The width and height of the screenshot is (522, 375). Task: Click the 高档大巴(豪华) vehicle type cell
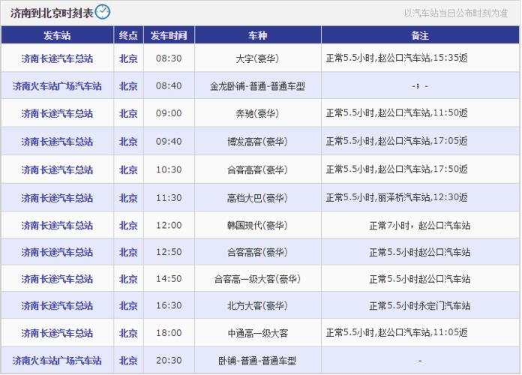(x=258, y=198)
